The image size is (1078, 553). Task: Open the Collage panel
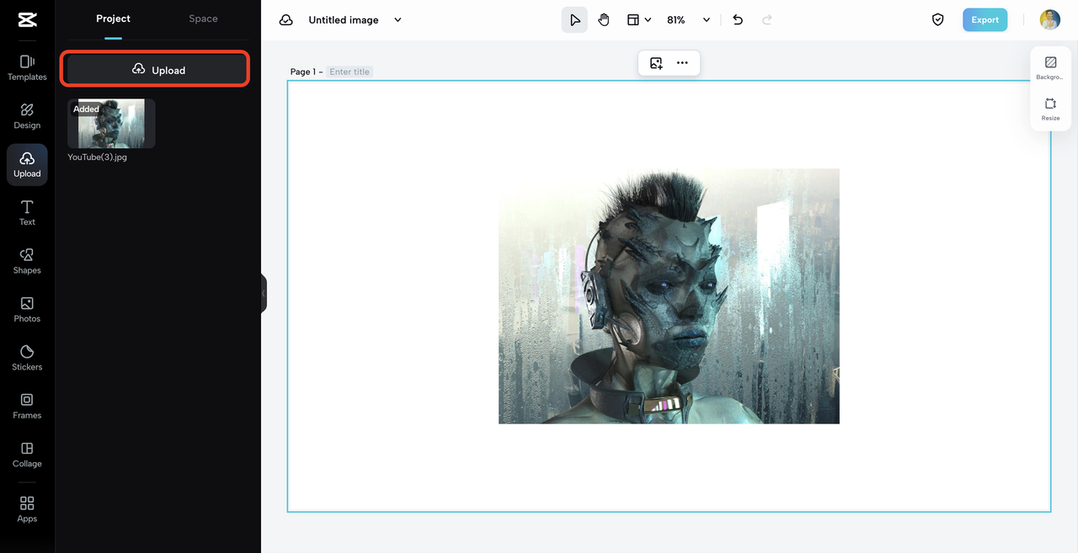pos(27,455)
